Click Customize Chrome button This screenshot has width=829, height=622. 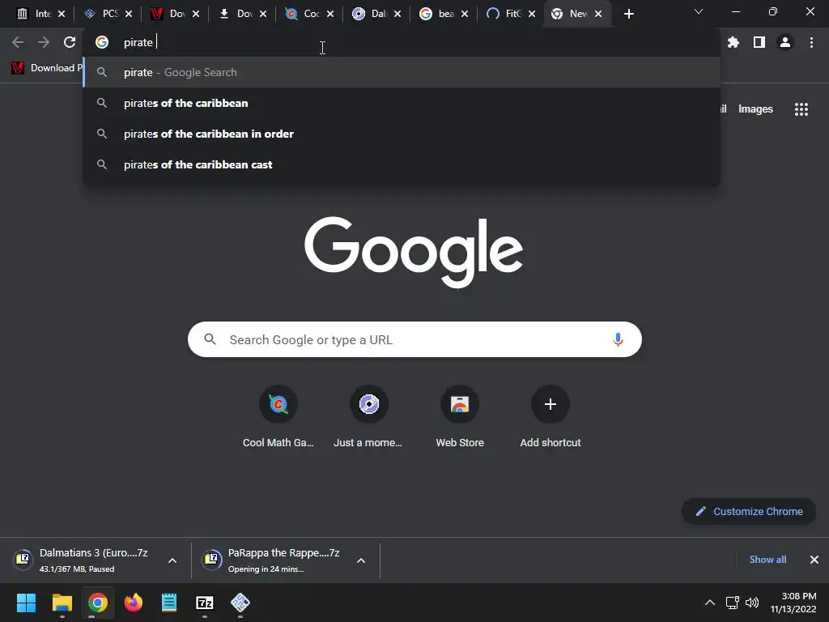[x=749, y=512]
